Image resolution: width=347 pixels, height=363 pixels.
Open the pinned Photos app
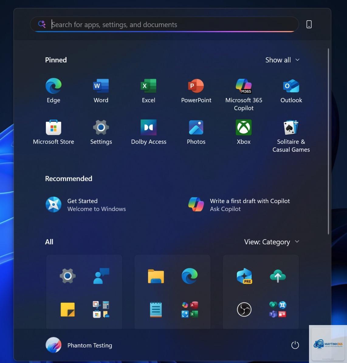point(196,132)
